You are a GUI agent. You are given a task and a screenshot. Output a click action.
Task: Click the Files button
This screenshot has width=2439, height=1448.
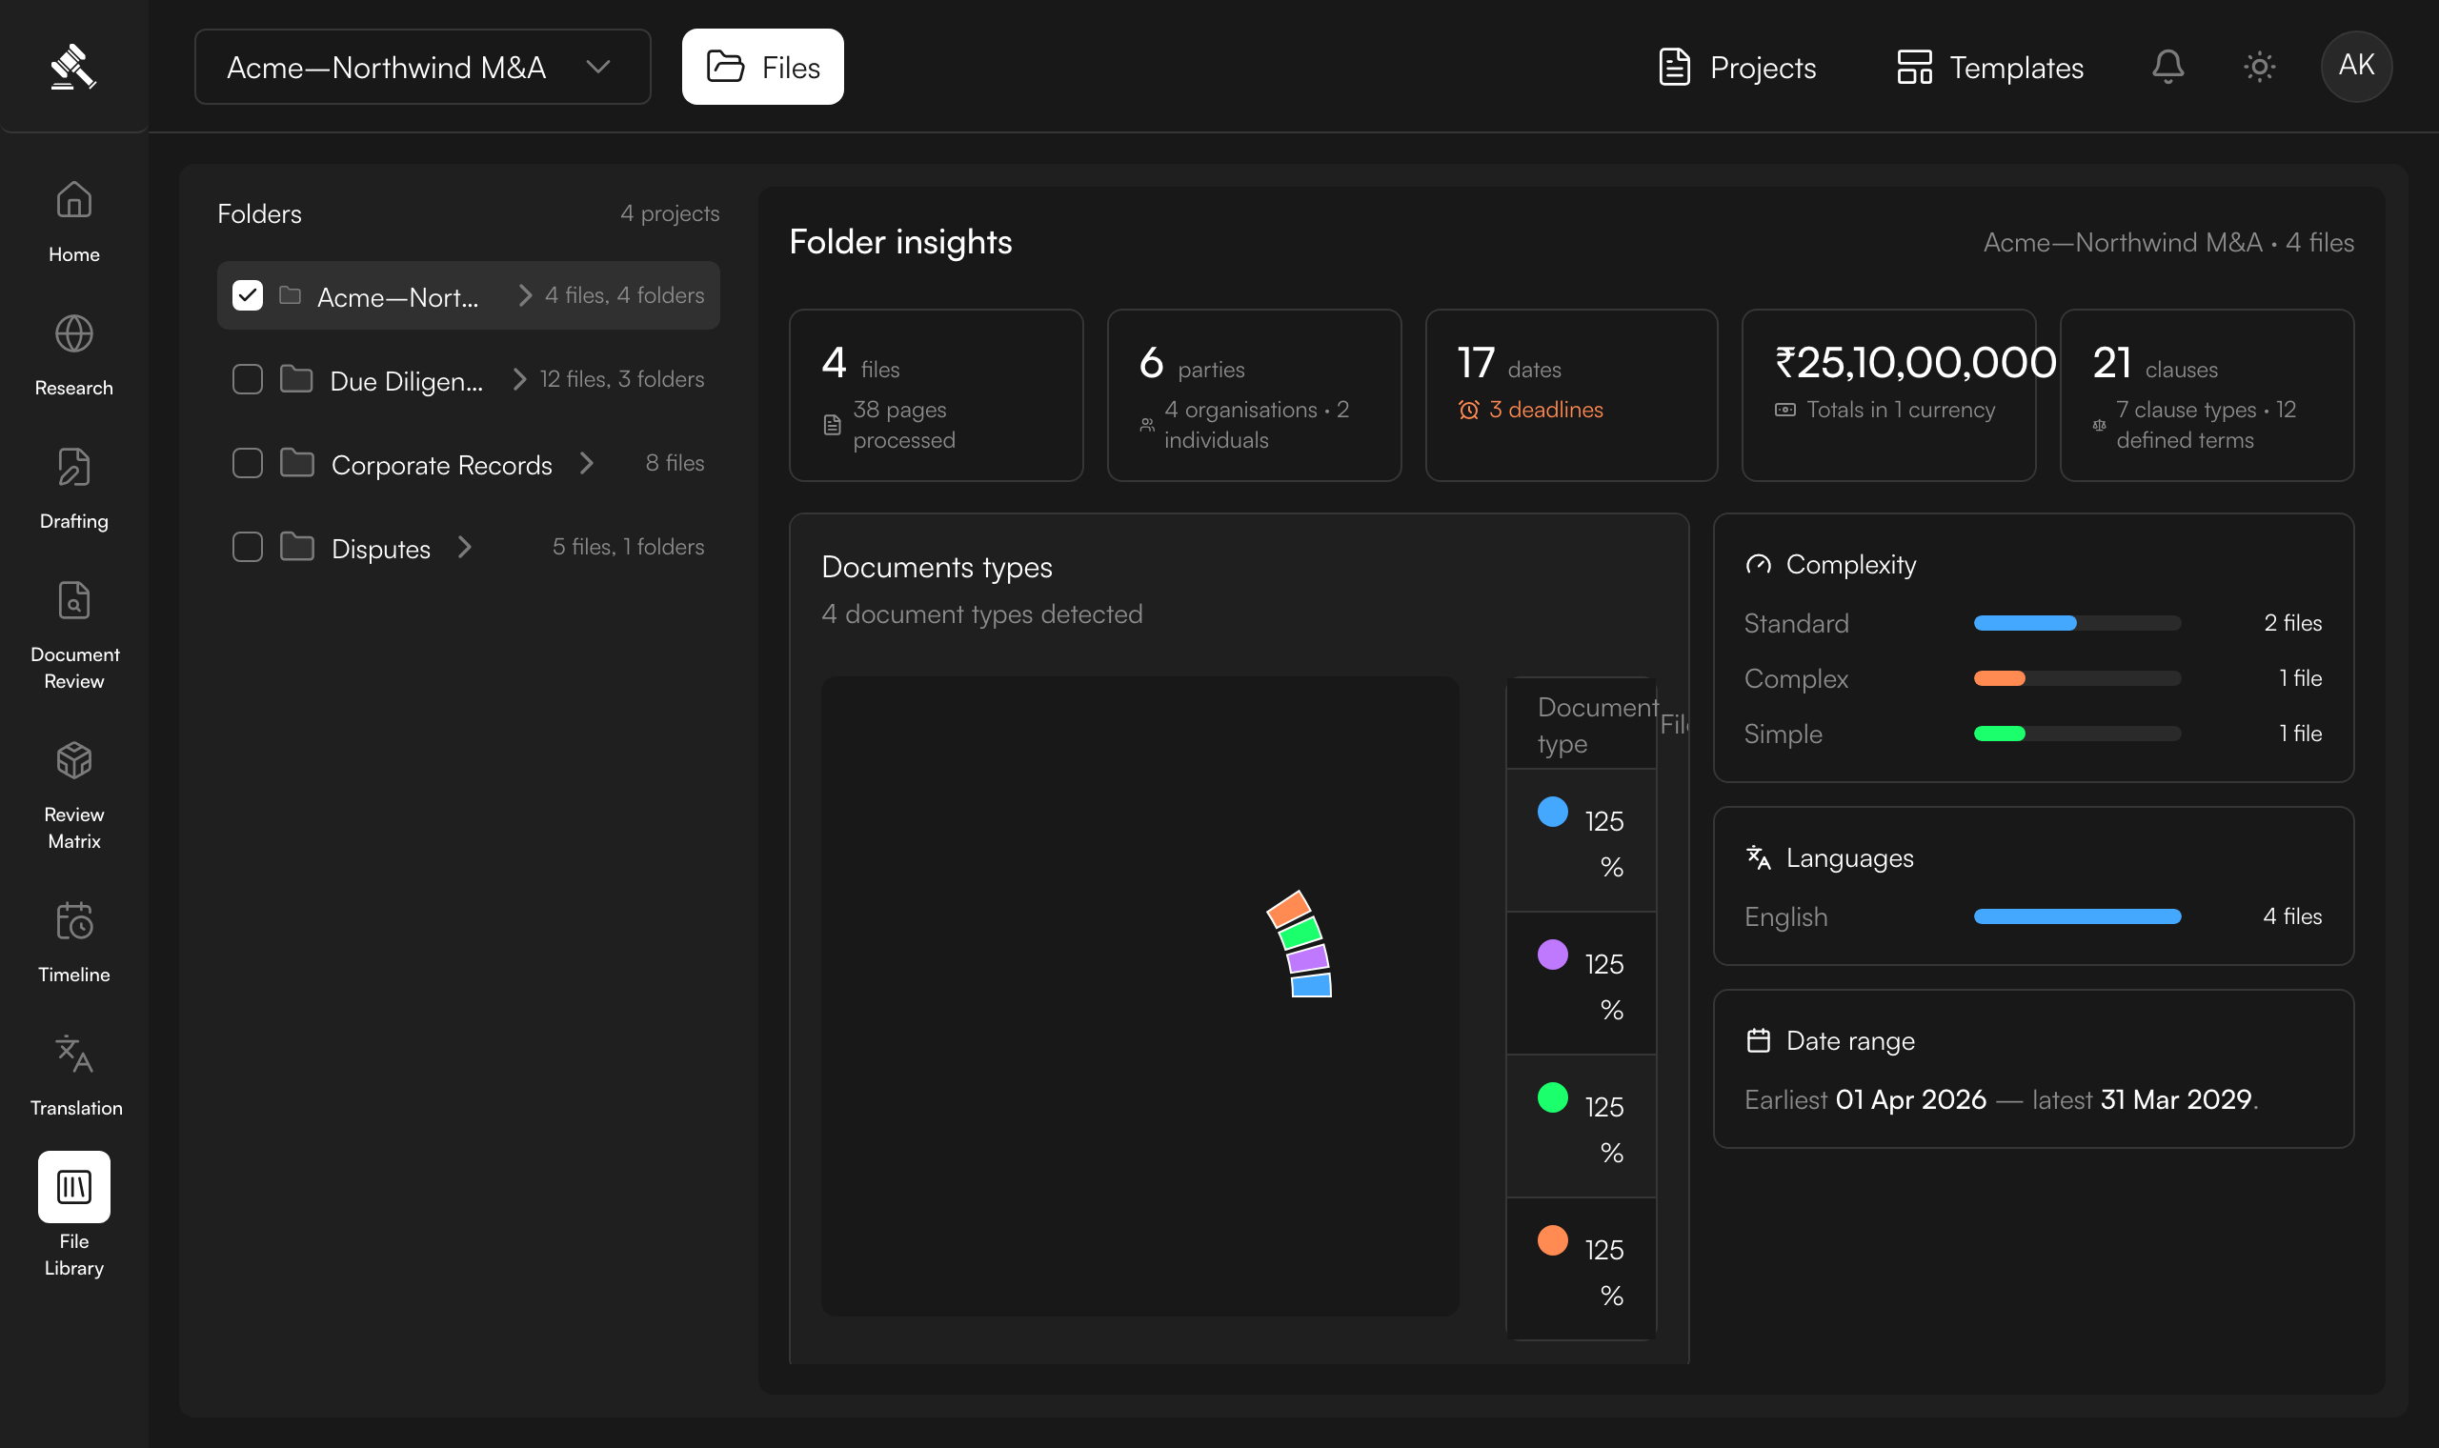(763, 67)
